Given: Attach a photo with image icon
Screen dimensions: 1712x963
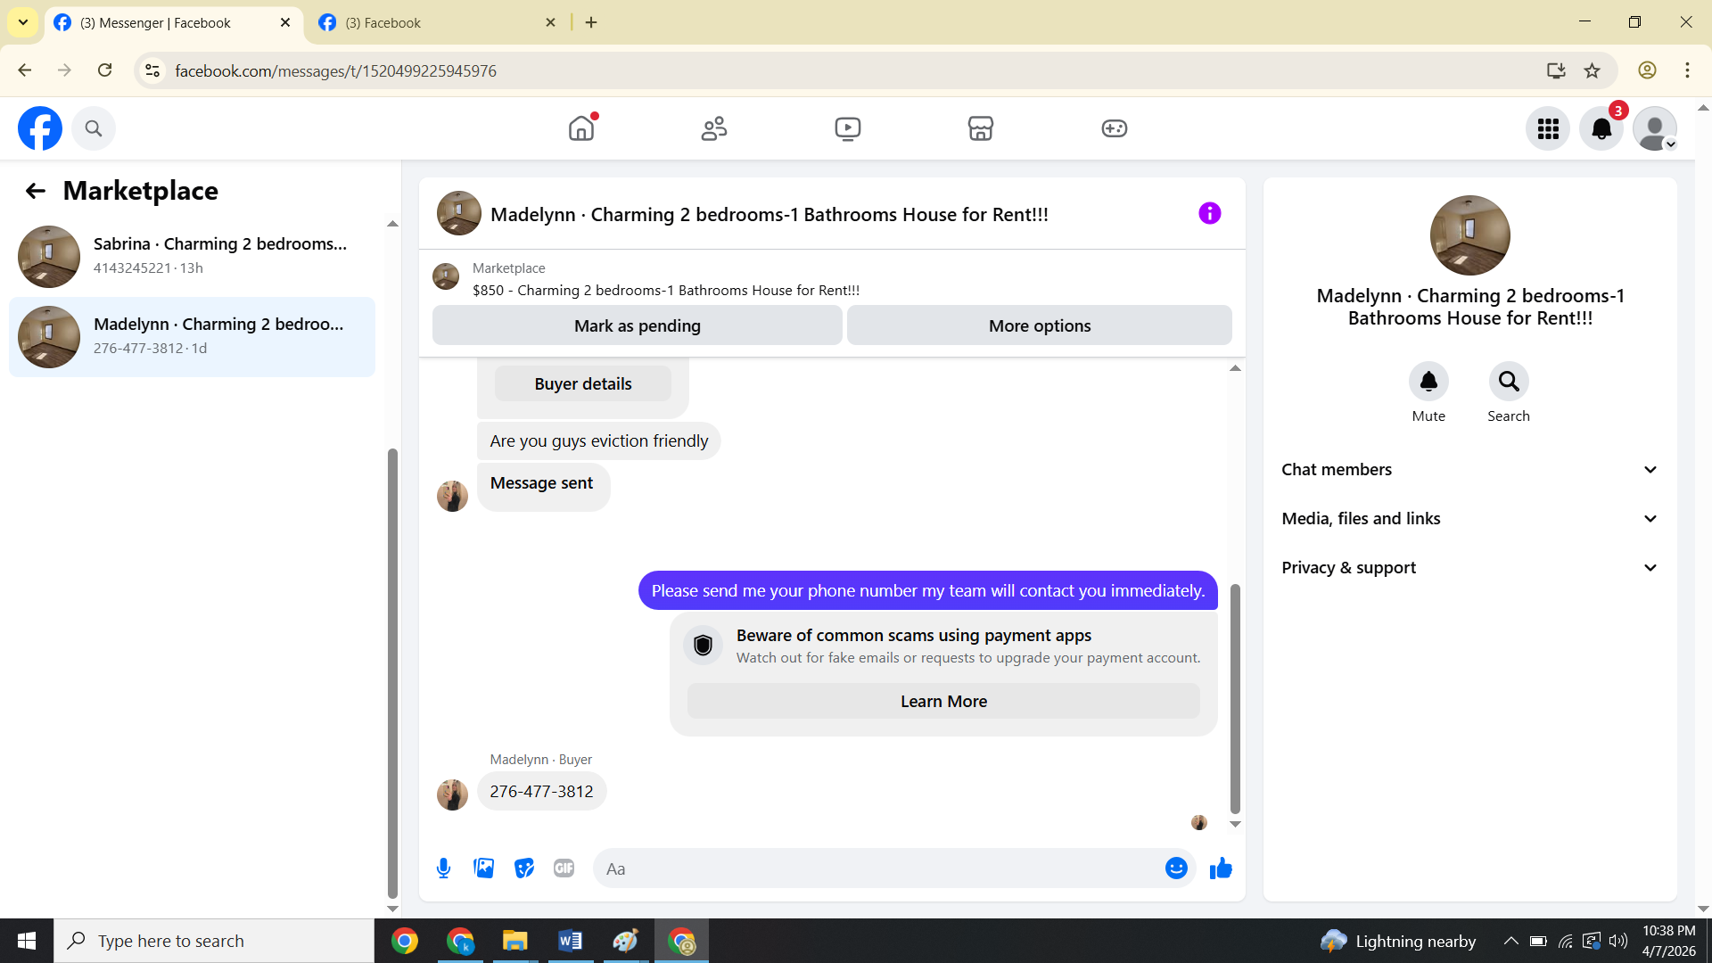Looking at the screenshot, I should pos(483,868).
